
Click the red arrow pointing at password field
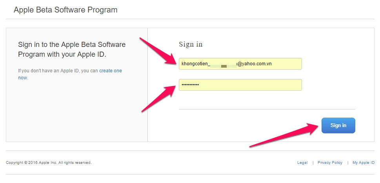pyautogui.click(x=159, y=98)
